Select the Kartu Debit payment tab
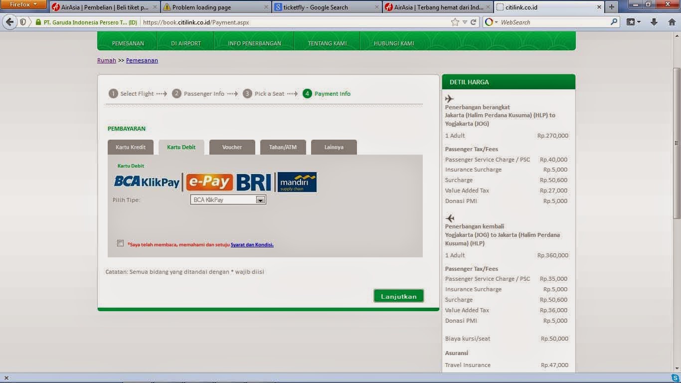The height and width of the screenshot is (383, 681). (181, 147)
